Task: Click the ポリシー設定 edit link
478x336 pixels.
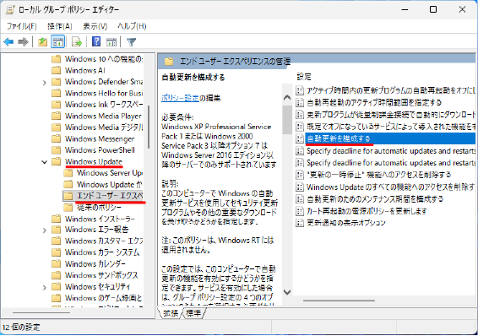Action: [x=180, y=98]
